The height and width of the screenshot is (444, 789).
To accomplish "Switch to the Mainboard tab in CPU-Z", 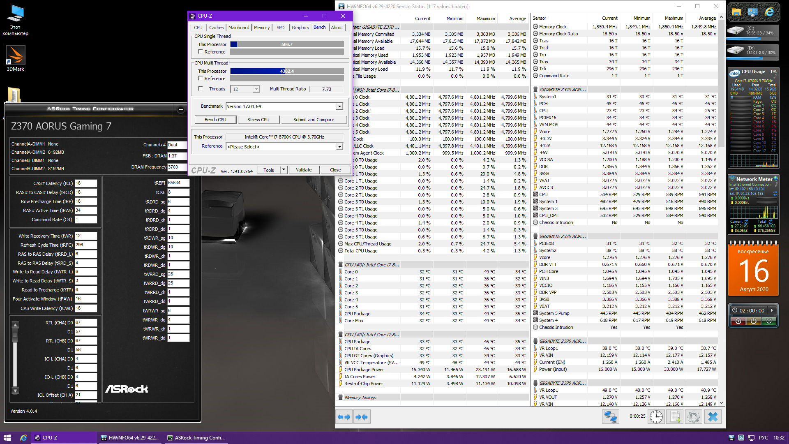I will (238, 28).
